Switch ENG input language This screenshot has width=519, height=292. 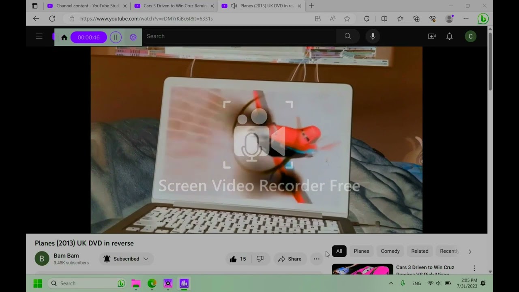click(417, 283)
